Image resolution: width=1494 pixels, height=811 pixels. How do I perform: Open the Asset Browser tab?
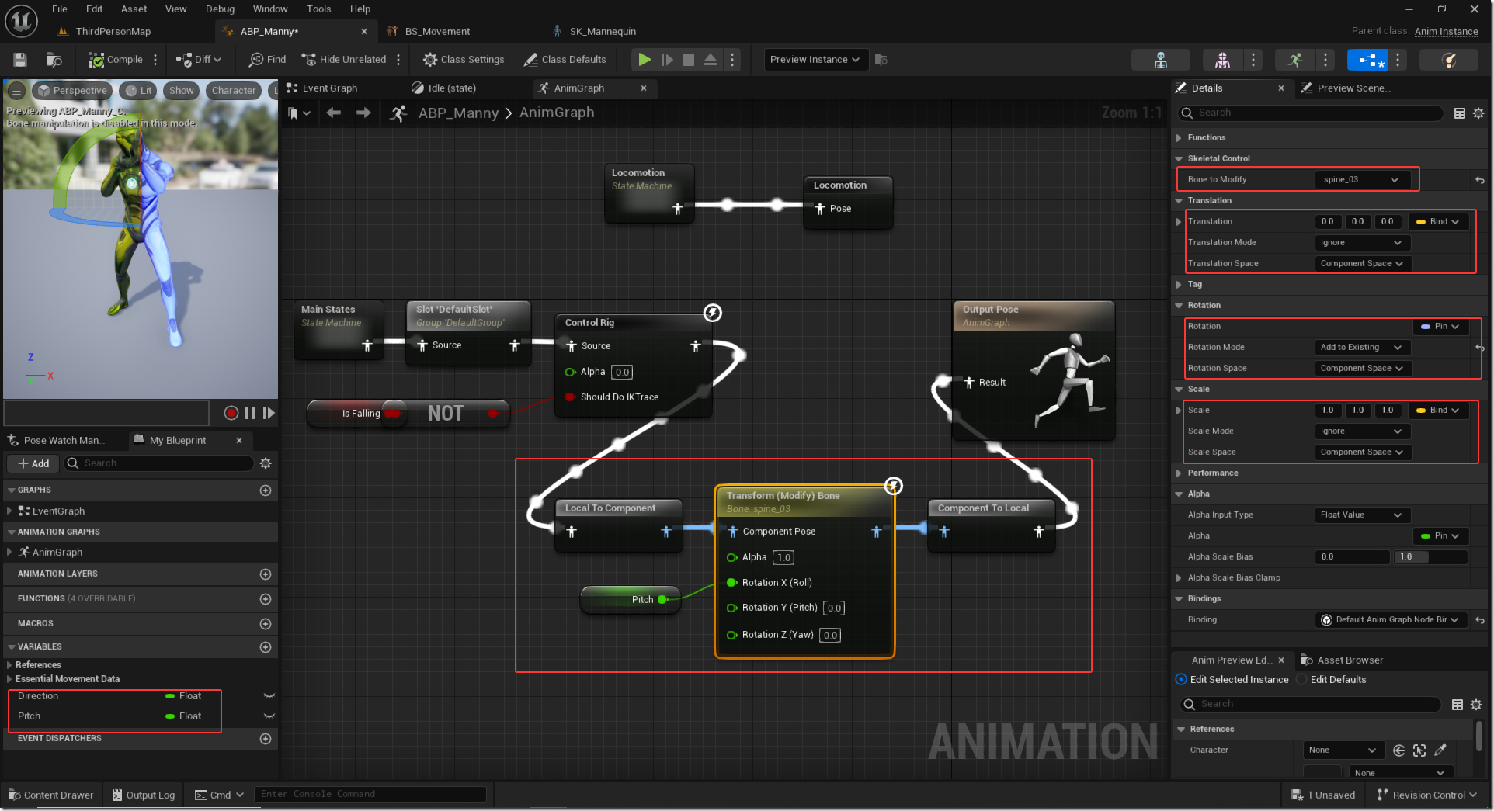click(x=1342, y=660)
